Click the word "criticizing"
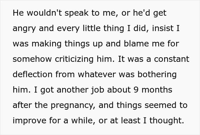The height and width of the screenshot is (135, 200). 74,59
